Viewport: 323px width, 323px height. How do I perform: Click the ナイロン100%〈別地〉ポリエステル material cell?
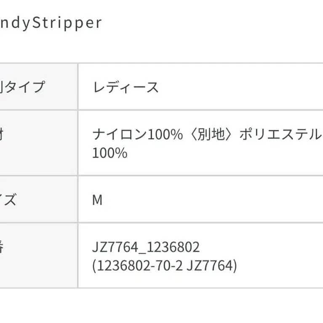(200, 143)
